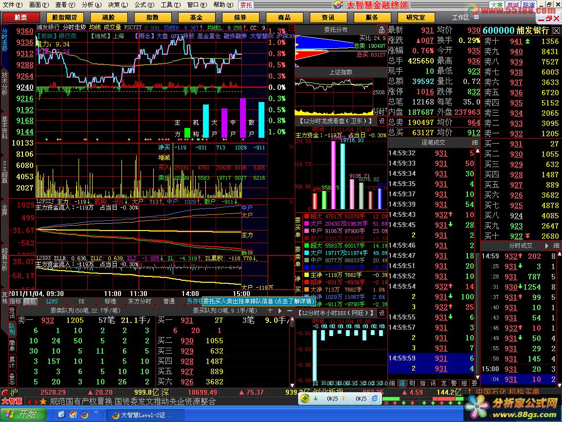Click the yellow star icon in the news ticker
Screen dimensions: 562x422
click(43, 401)
